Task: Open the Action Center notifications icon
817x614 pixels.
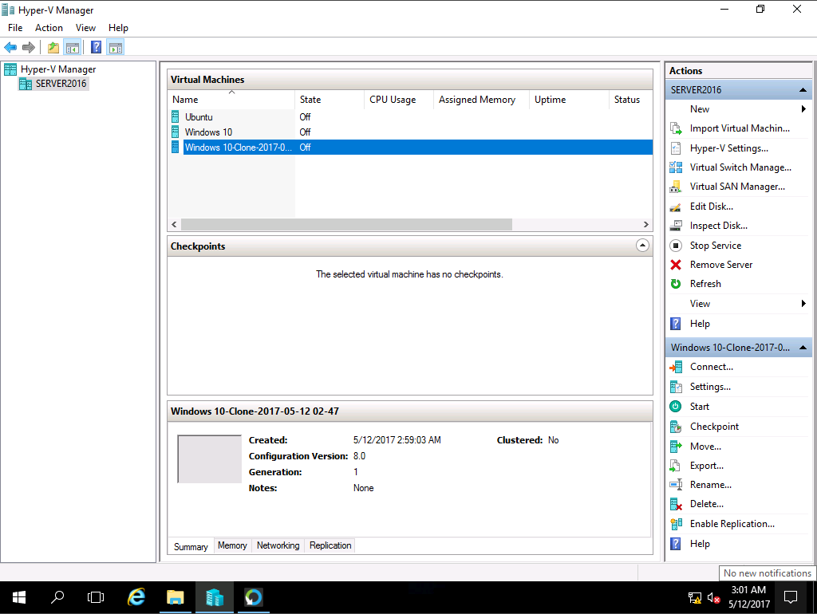Action: (791, 597)
